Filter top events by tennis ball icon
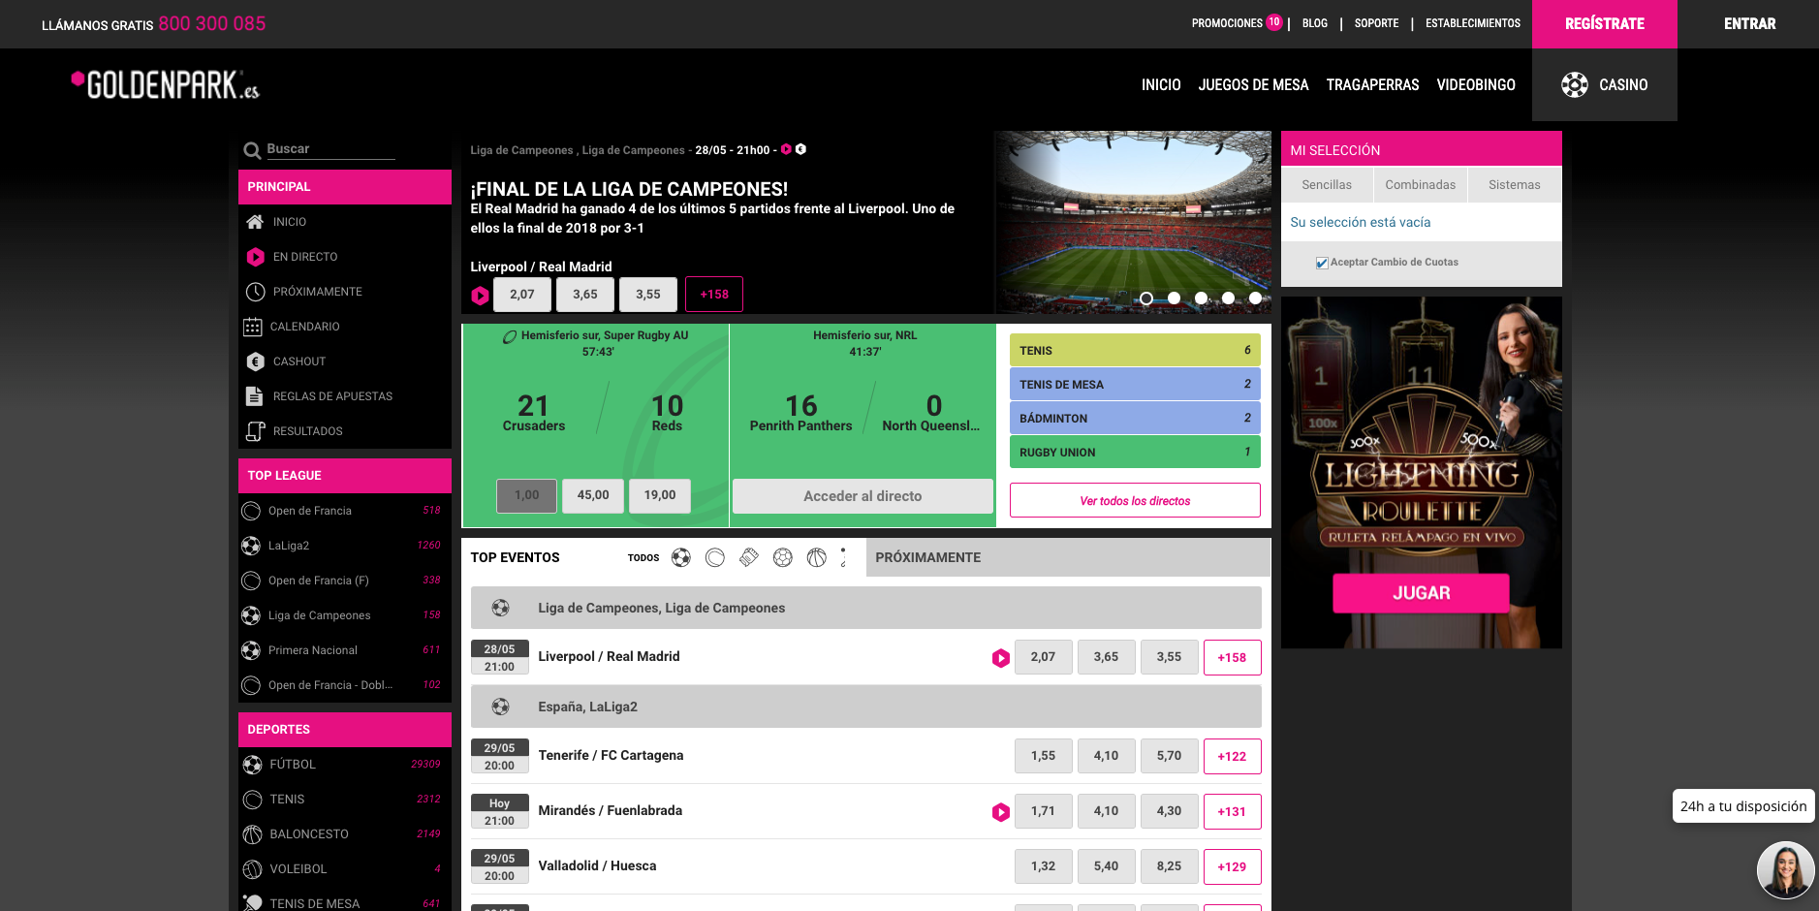The height and width of the screenshot is (911, 1819). [x=715, y=557]
